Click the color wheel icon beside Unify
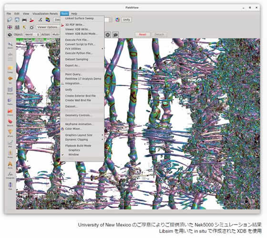This screenshot has width=267, height=238. click(117, 20)
